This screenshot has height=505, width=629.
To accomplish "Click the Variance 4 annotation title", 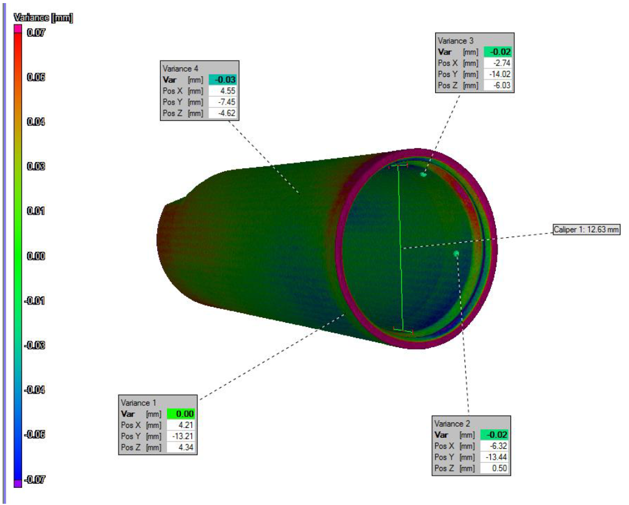I will tap(180, 68).
